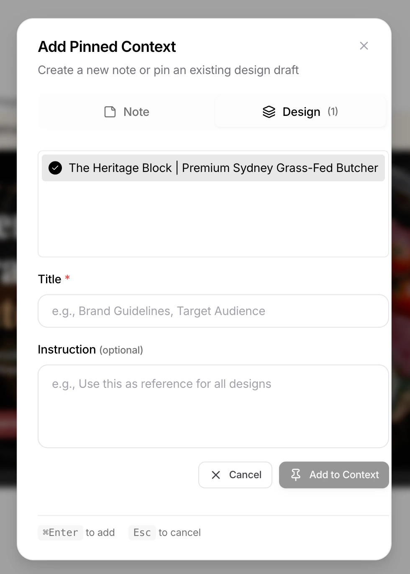This screenshot has height=574, width=410.
Task: Click the Title input field
Action: [x=213, y=311]
